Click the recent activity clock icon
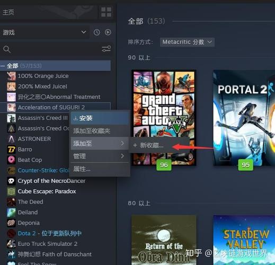The image size is (275, 265). pyautogui.click(x=97, y=32)
